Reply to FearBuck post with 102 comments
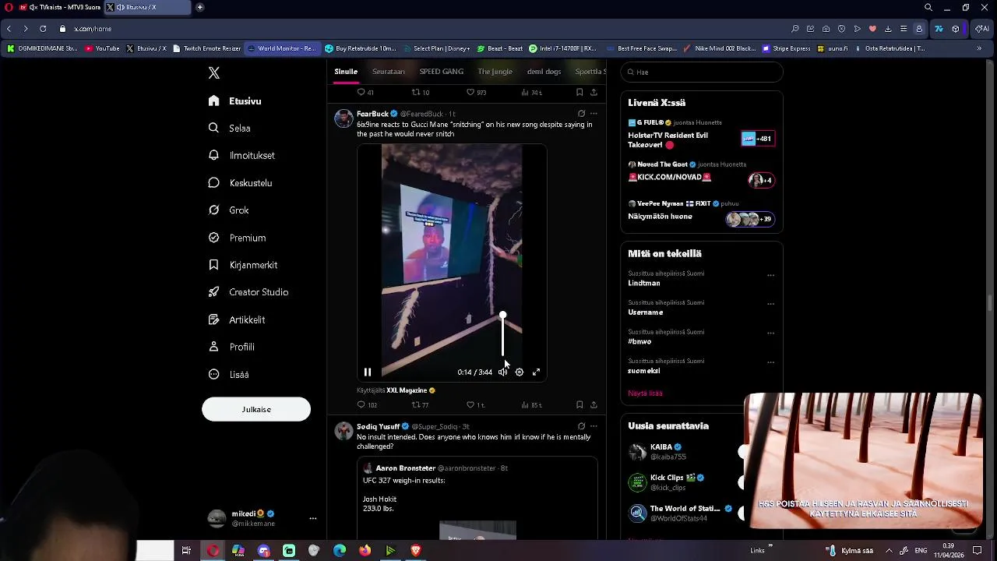997x561 pixels. [367, 405]
